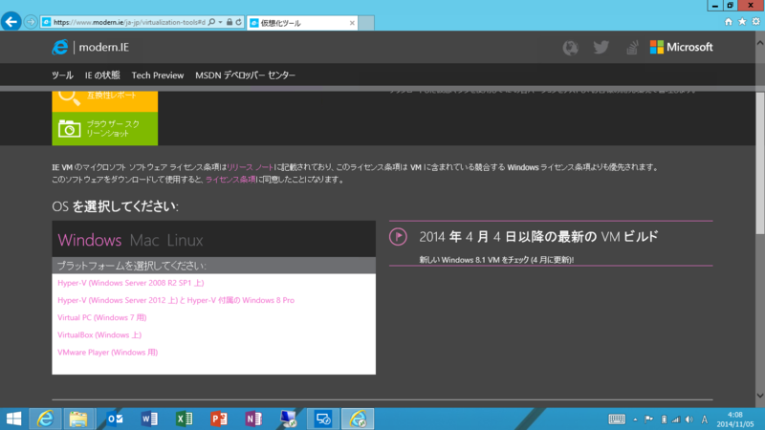
Task: Choose VMware Player (Windows 用)
Action: (108, 352)
